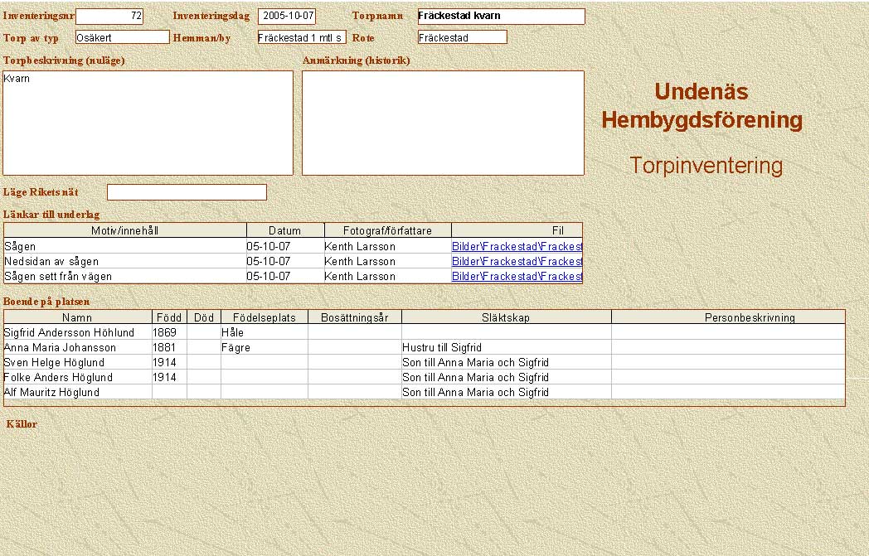This screenshot has width=869, height=556.
Task: Focus the Hemman/by input field
Action: pos(301,37)
